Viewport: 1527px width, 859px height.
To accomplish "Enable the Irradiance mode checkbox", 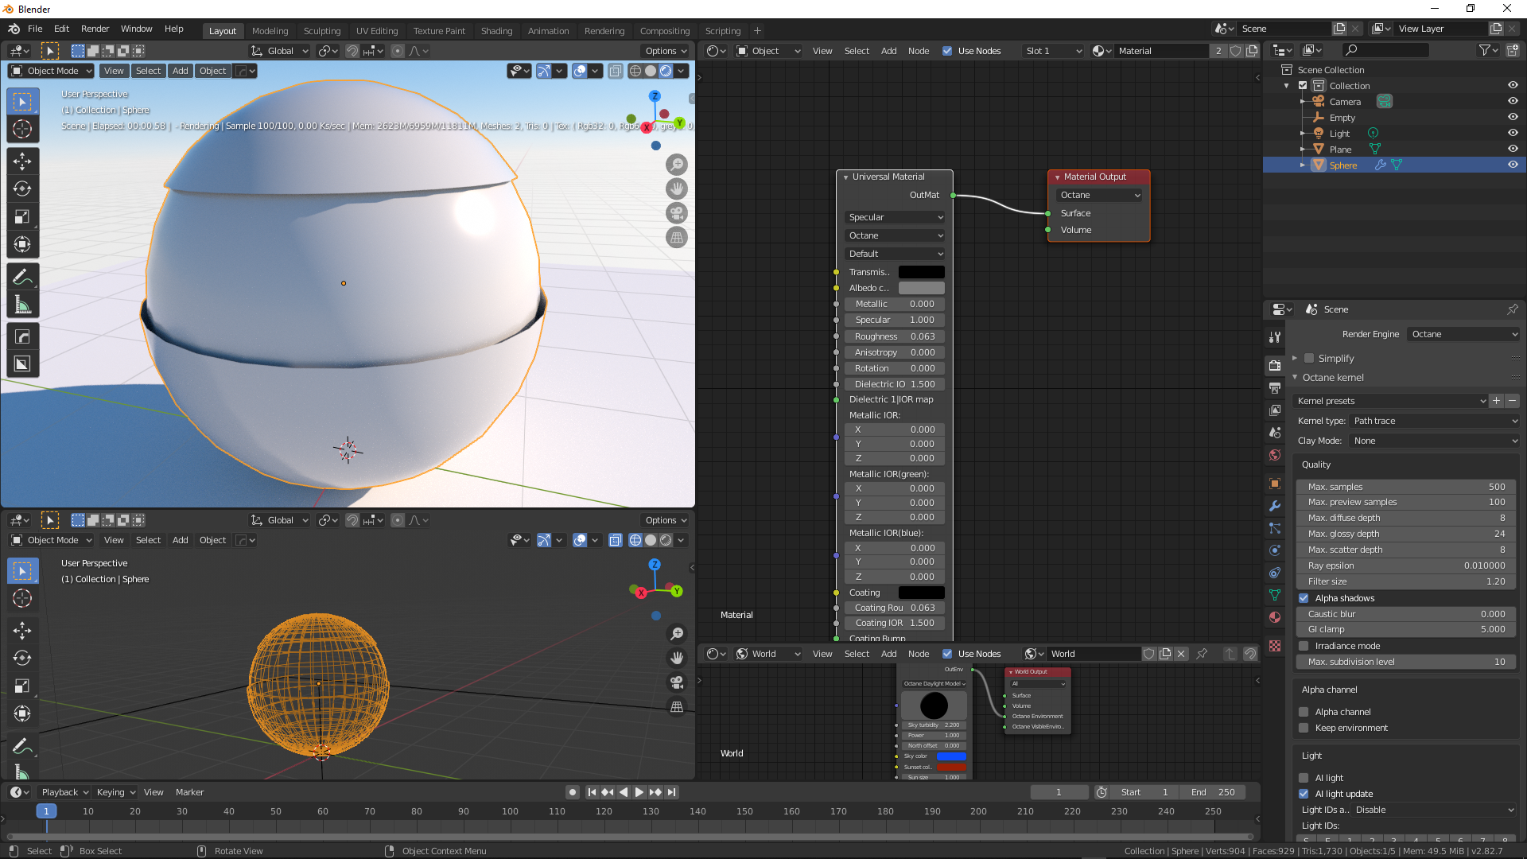I will coord(1304,646).
